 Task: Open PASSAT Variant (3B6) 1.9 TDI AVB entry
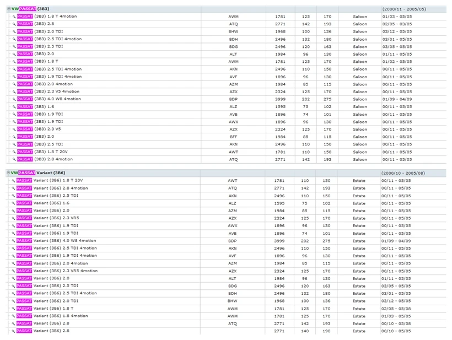point(47,233)
